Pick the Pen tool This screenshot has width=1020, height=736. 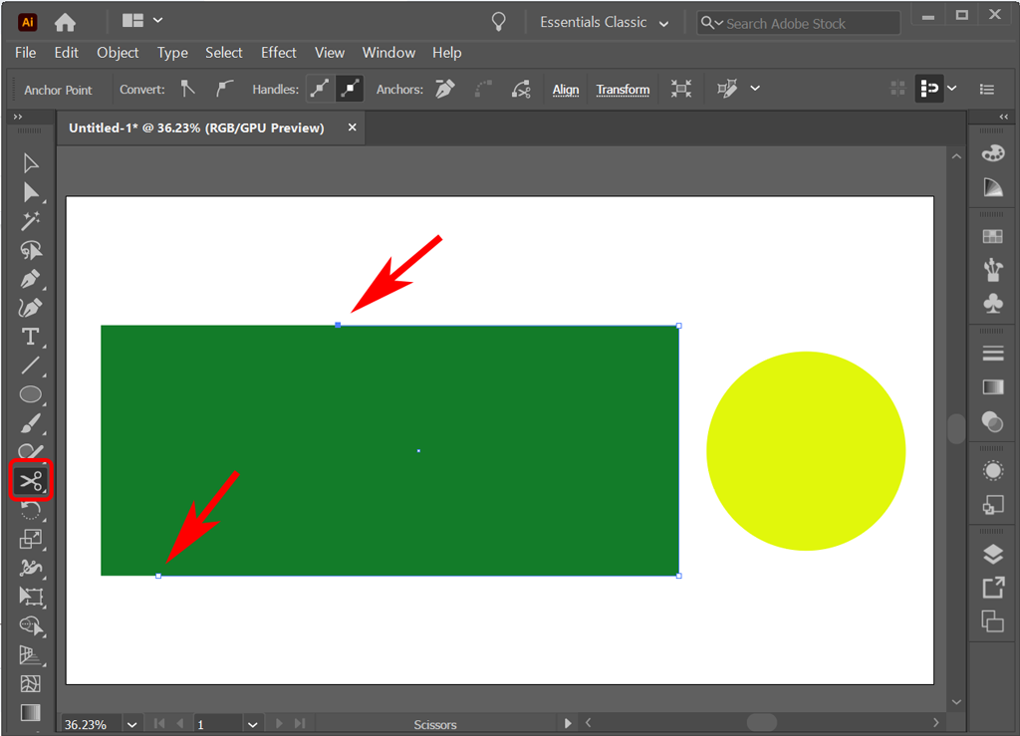pyautogui.click(x=30, y=280)
